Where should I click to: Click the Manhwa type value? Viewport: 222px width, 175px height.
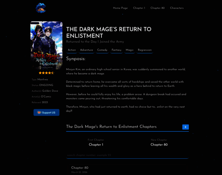43,79
